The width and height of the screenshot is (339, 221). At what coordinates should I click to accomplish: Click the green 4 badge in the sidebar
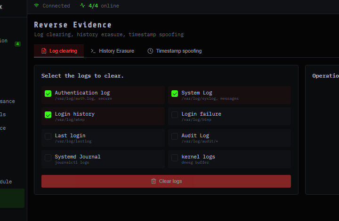pyautogui.click(x=17, y=44)
